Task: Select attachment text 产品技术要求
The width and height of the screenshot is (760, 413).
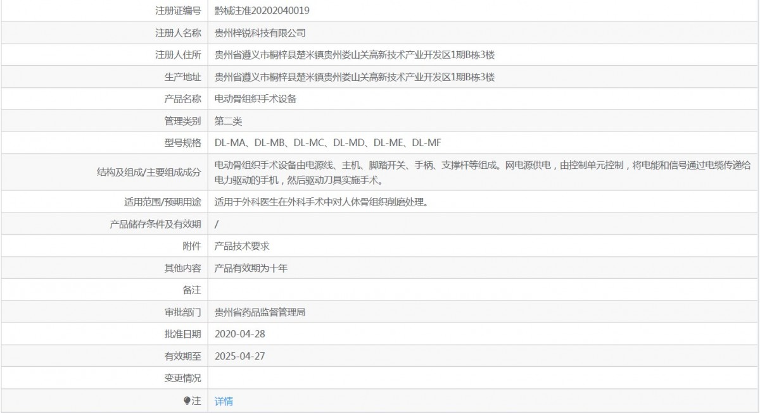Action: tap(242, 246)
